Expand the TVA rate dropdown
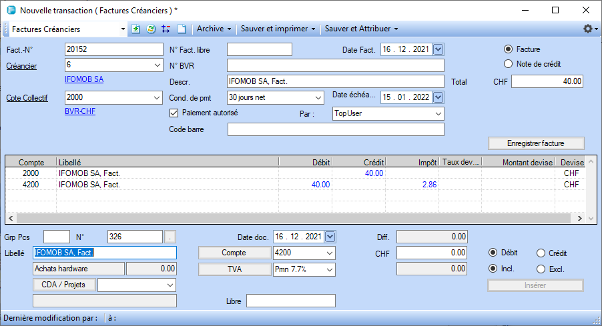Screen dimensions: 602x326 (328, 269)
